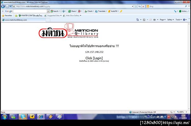Open the yellow bird app in taskbar
Image resolution: width=191 pixels, height=126 pixels.
pyautogui.click(x=32, y=117)
